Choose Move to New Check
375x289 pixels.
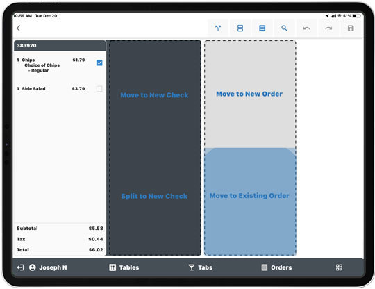154,95
